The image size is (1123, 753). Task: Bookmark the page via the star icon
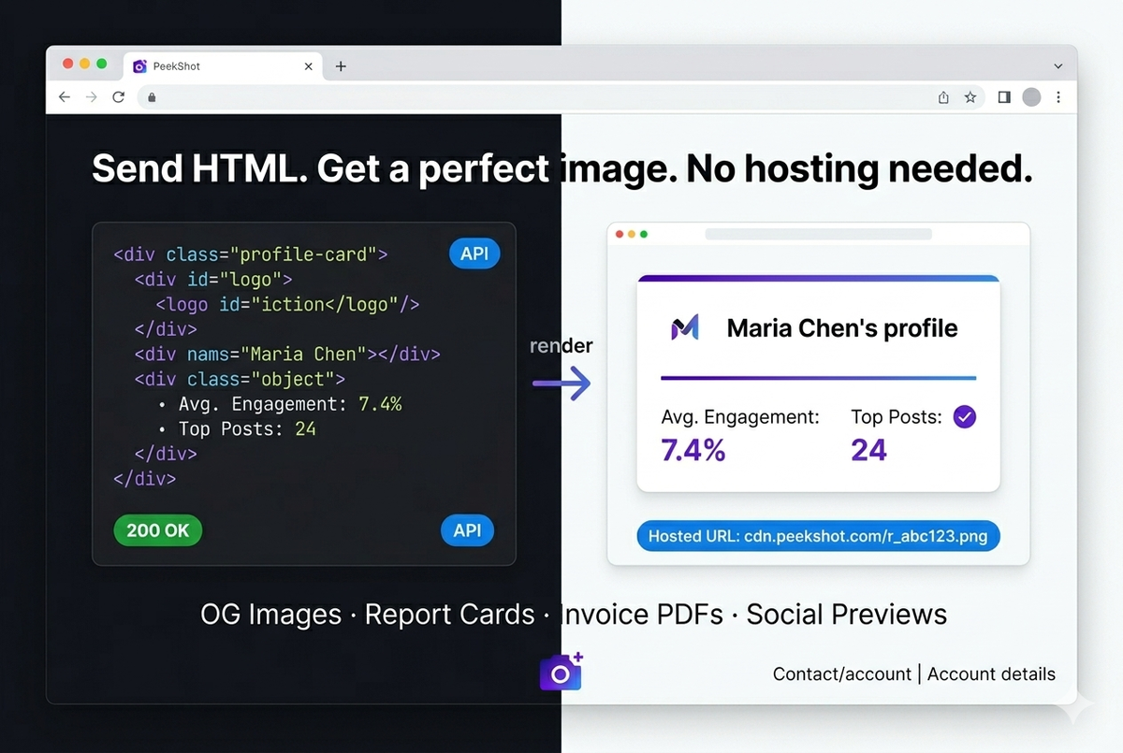[x=970, y=96]
